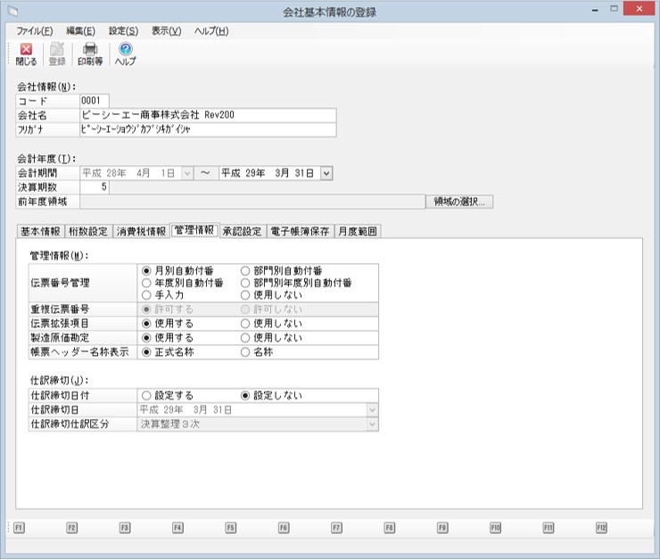Image resolution: width=660 pixels, height=560 pixels.
Task: Click the F11 function key icon
Action: (549, 528)
